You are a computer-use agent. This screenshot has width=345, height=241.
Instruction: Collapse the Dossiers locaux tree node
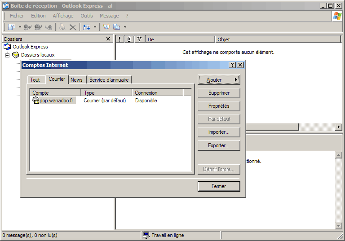(7, 55)
